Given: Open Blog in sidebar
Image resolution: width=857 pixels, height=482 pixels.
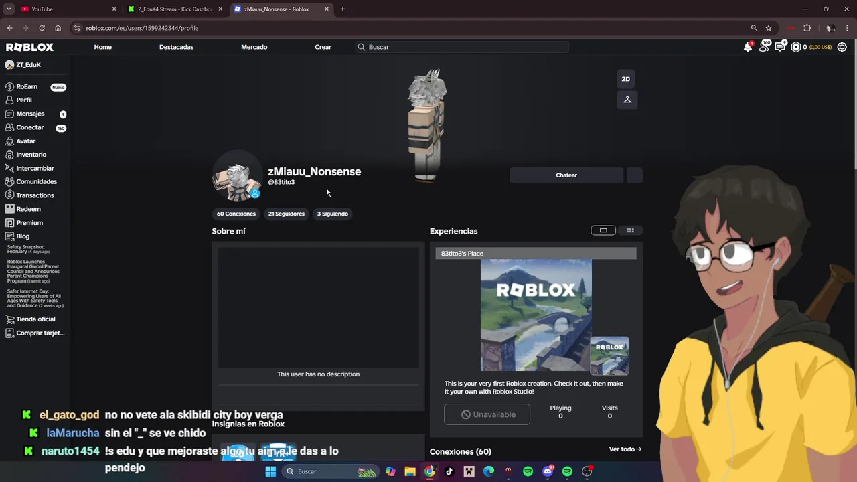Looking at the screenshot, I should click(23, 236).
